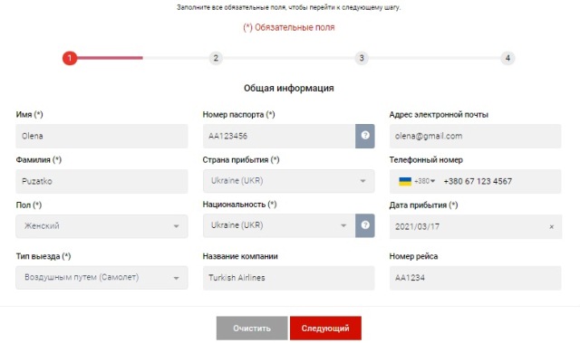Click the Следующий button
This screenshot has width=580, height=343.
(x=325, y=329)
